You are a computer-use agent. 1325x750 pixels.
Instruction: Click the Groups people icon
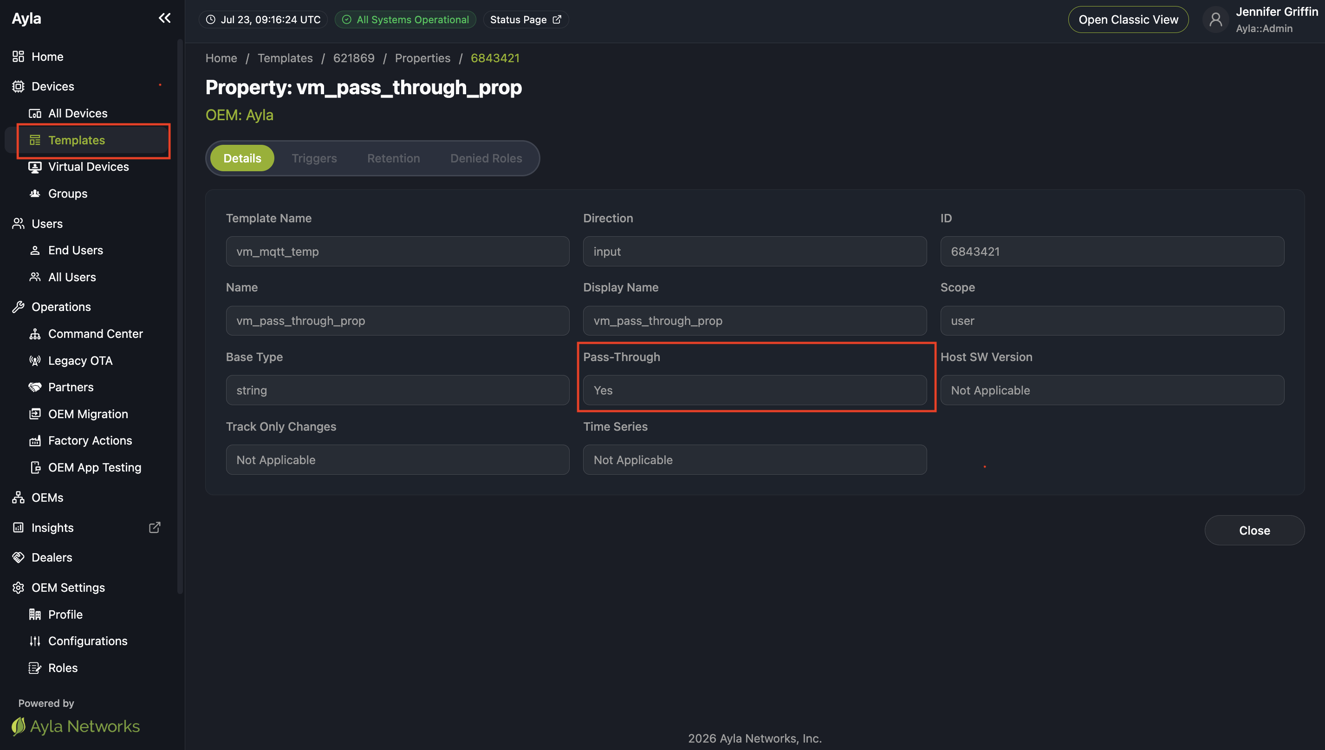35,194
